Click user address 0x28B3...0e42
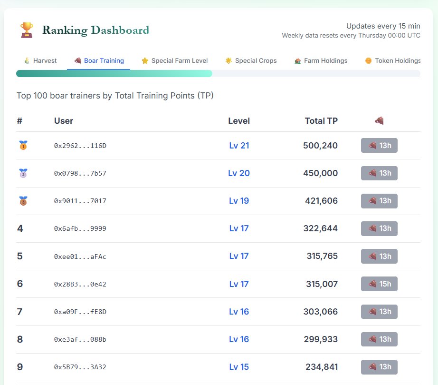The height and width of the screenshot is (385, 438). click(80, 284)
